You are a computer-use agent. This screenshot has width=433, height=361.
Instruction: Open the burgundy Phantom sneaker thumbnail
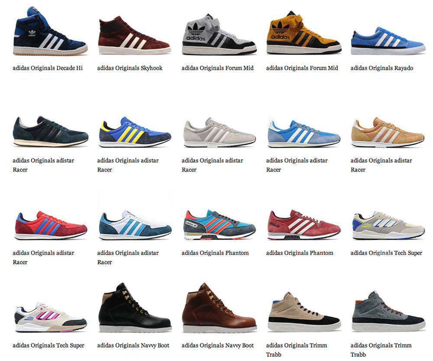304,225
